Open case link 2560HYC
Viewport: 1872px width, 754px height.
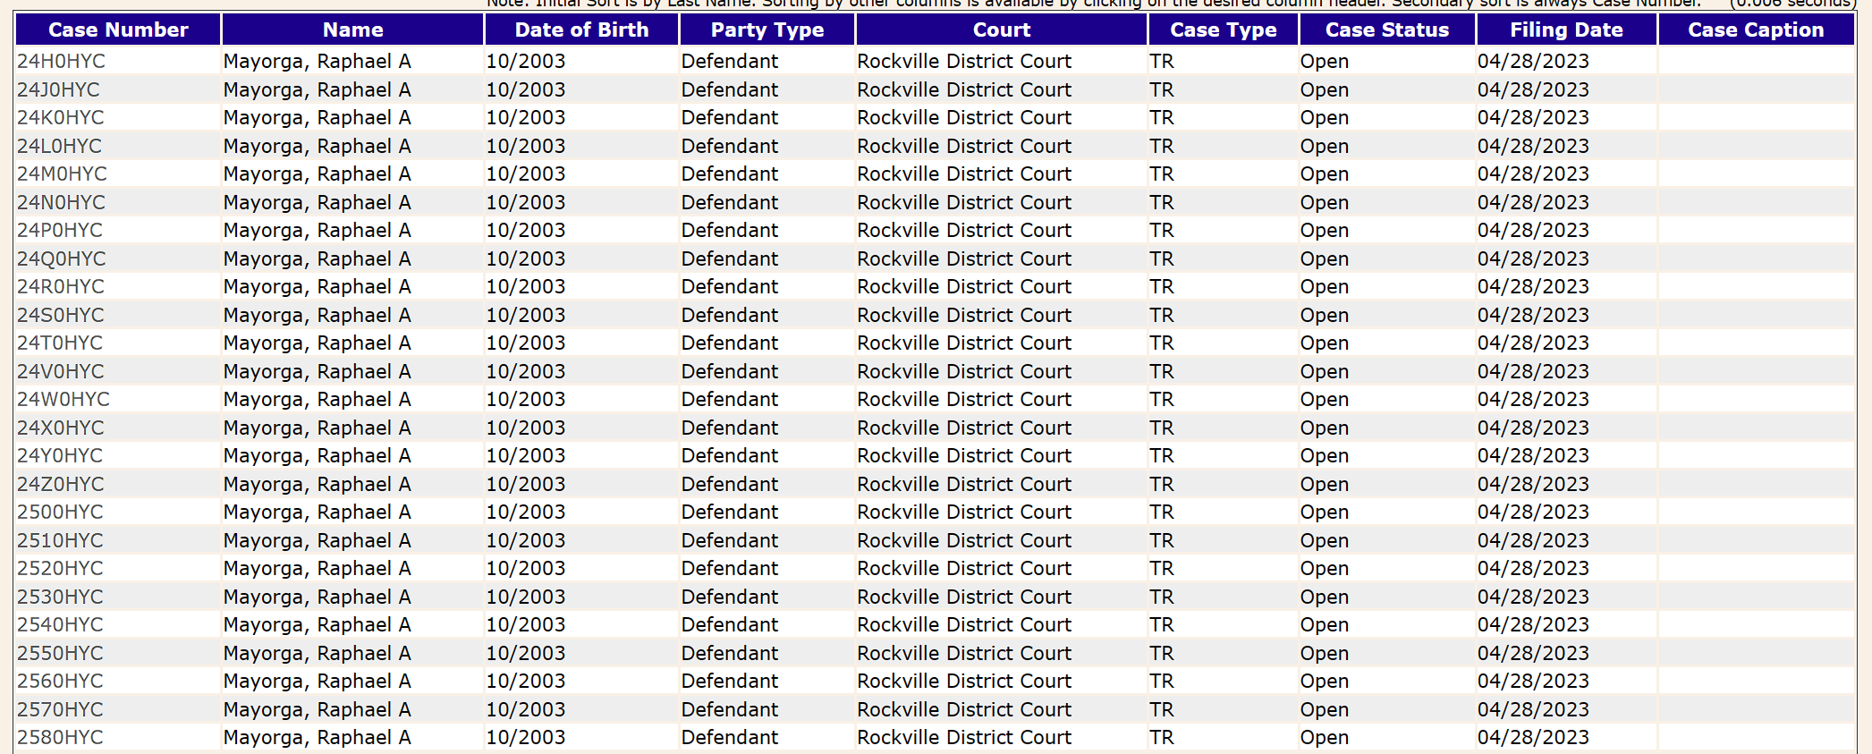(60, 682)
